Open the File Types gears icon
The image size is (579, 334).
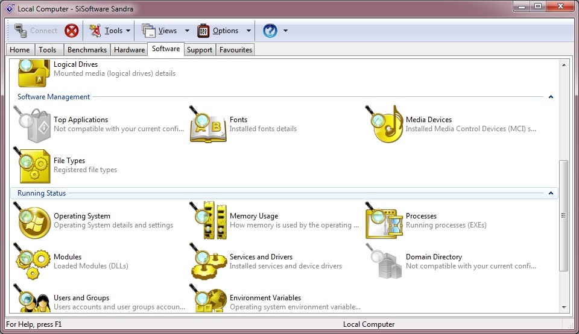point(32,165)
